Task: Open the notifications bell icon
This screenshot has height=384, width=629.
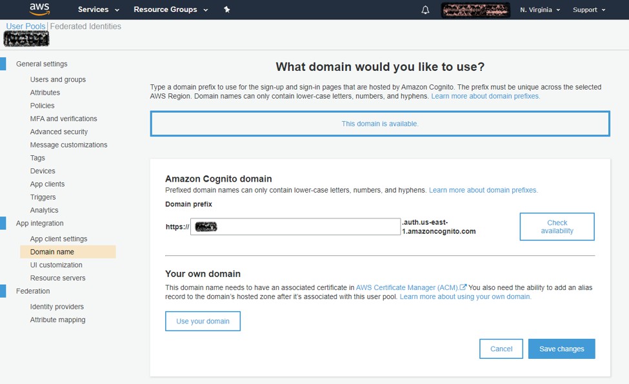Action: [425, 10]
